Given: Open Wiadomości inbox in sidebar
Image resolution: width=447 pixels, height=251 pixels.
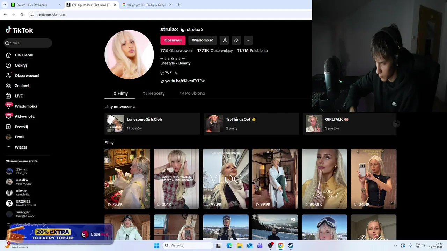Looking at the screenshot, I should point(25,106).
